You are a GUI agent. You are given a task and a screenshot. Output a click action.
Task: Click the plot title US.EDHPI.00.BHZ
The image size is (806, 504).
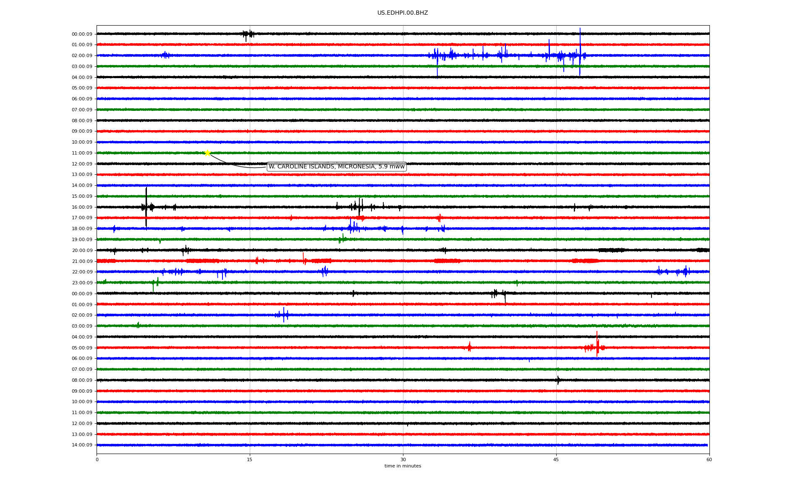pyautogui.click(x=402, y=13)
